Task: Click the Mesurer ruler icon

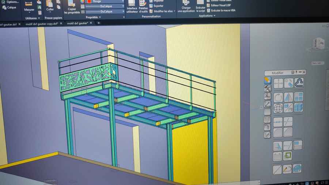Action: (29, 3)
